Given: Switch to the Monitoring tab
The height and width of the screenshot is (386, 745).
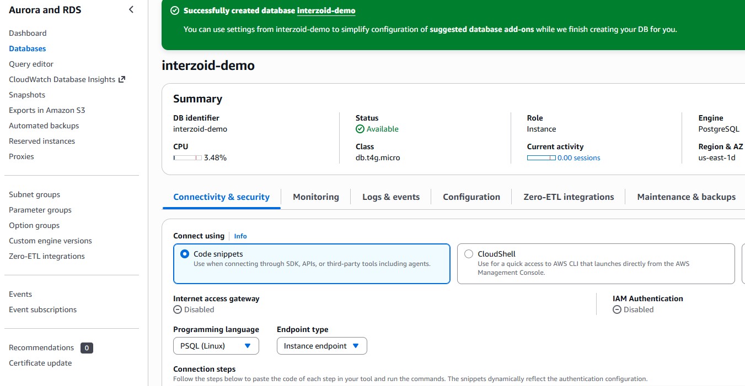Looking at the screenshot, I should [316, 197].
